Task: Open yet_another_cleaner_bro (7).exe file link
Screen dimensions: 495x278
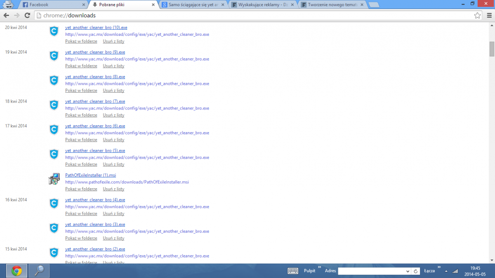Action: coord(95,101)
